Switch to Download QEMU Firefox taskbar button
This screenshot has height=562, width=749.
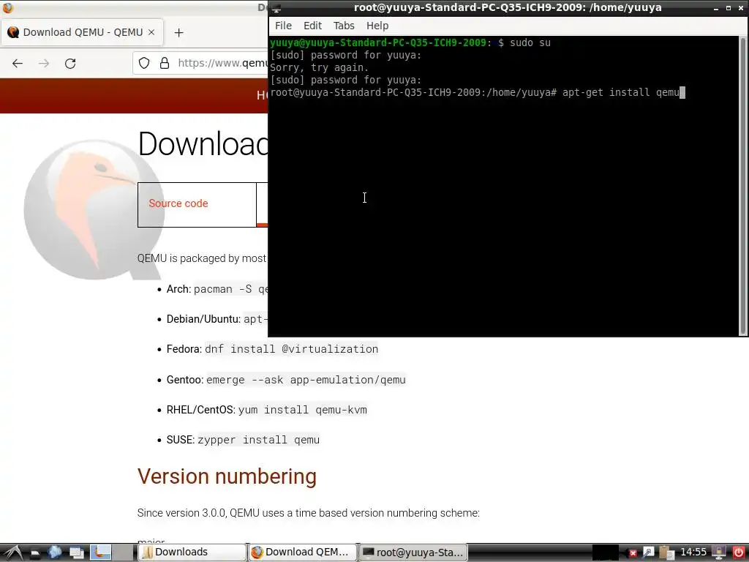pos(302,552)
